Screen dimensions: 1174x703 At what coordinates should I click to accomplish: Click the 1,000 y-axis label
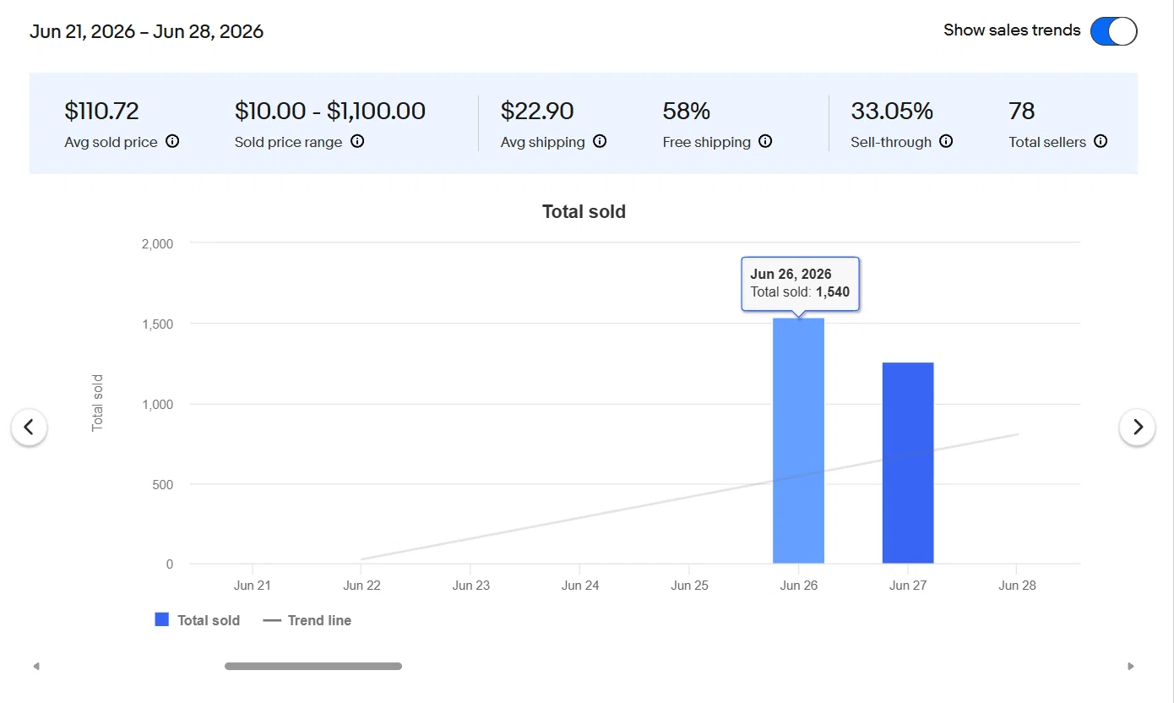tap(157, 405)
